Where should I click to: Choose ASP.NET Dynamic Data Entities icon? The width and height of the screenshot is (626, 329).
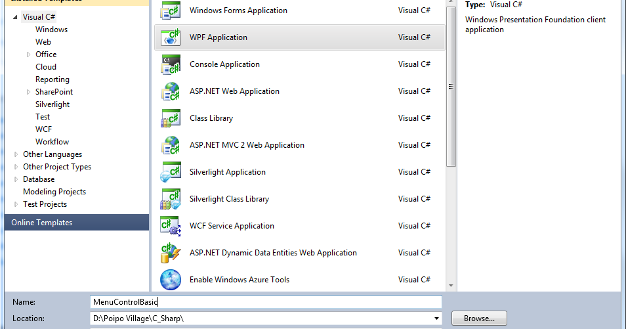(x=171, y=253)
